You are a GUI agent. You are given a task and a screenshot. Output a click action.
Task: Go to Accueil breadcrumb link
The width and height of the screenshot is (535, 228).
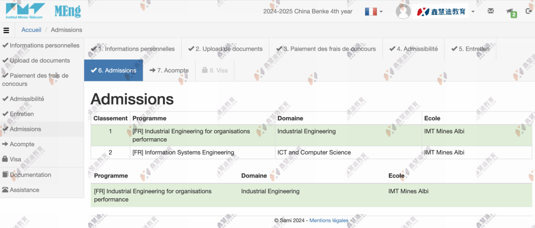[31, 30]
